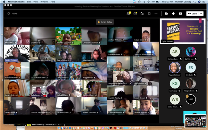
Task: Open macOS Spotlight search icon
Action: pyautogui.click(x=194, y=2)
